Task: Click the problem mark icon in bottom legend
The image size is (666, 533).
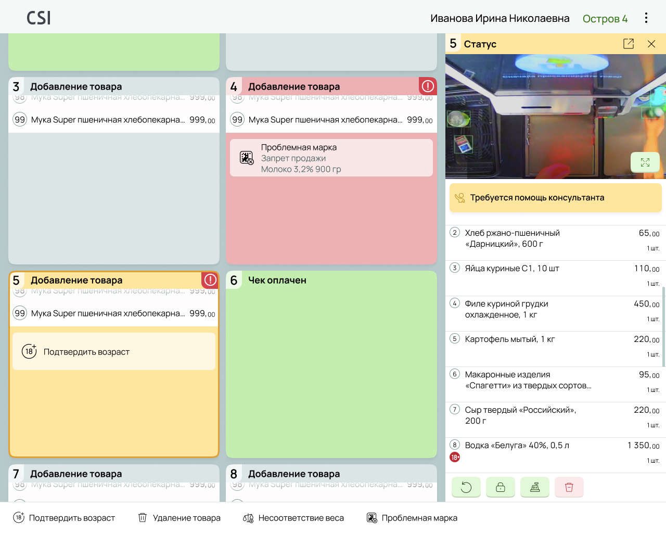Action: click(372, 518)
